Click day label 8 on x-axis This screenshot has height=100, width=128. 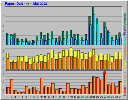click(x=34, y=97)
